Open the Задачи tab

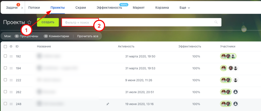point(12,8)
